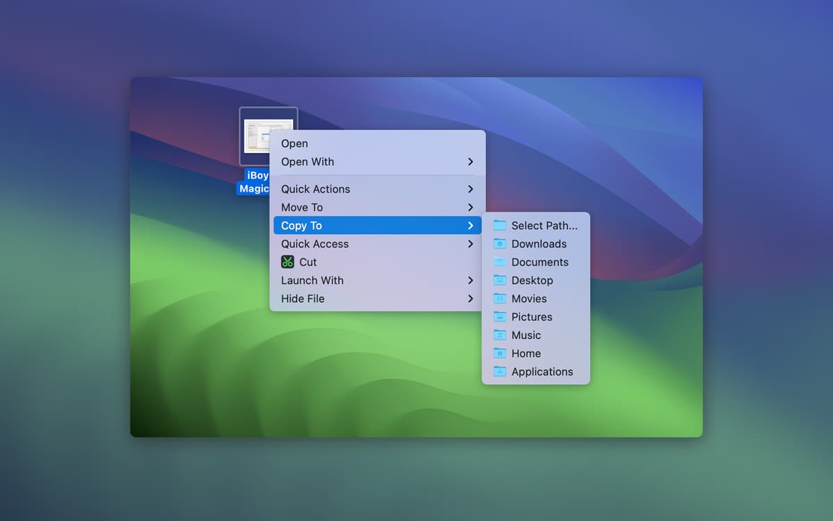Copy the file to Home

(525, 354)
